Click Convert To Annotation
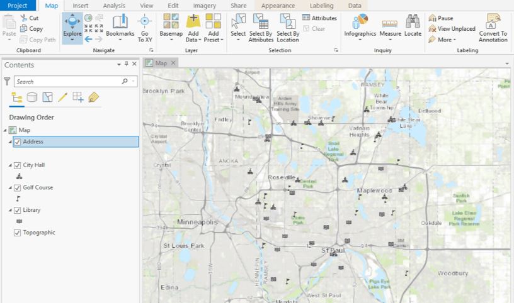This screenshot has height=303, width=514. point(493,28)
